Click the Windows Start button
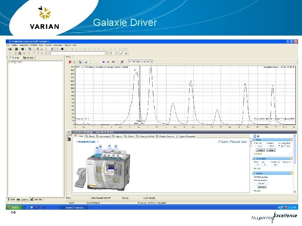 [x=14, y=208]
